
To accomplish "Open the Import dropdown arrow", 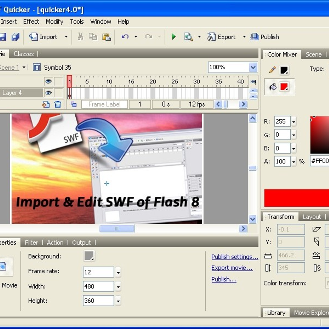I will 66,37.
